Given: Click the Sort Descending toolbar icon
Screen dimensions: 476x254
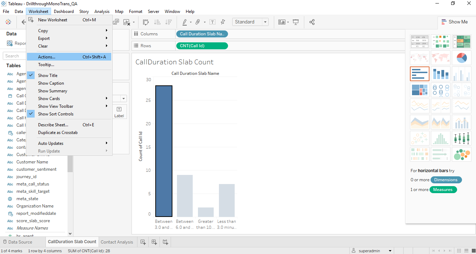Looking at the screenshot, I should click(169, 22).
